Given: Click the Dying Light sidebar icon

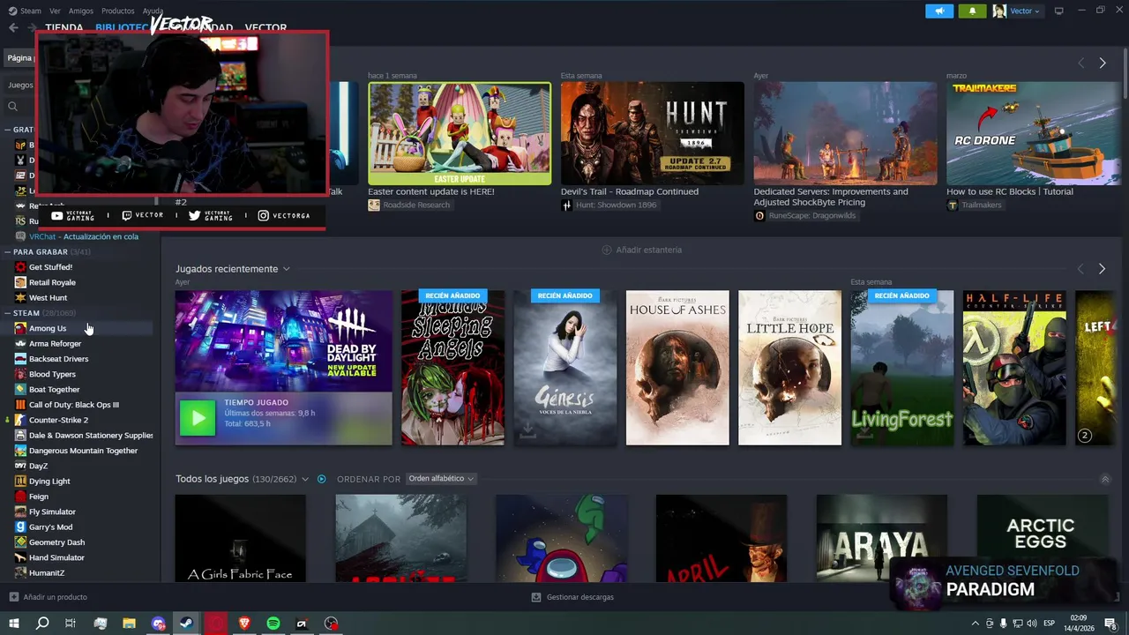Looking at the screenshot, I should click(21, 481).
